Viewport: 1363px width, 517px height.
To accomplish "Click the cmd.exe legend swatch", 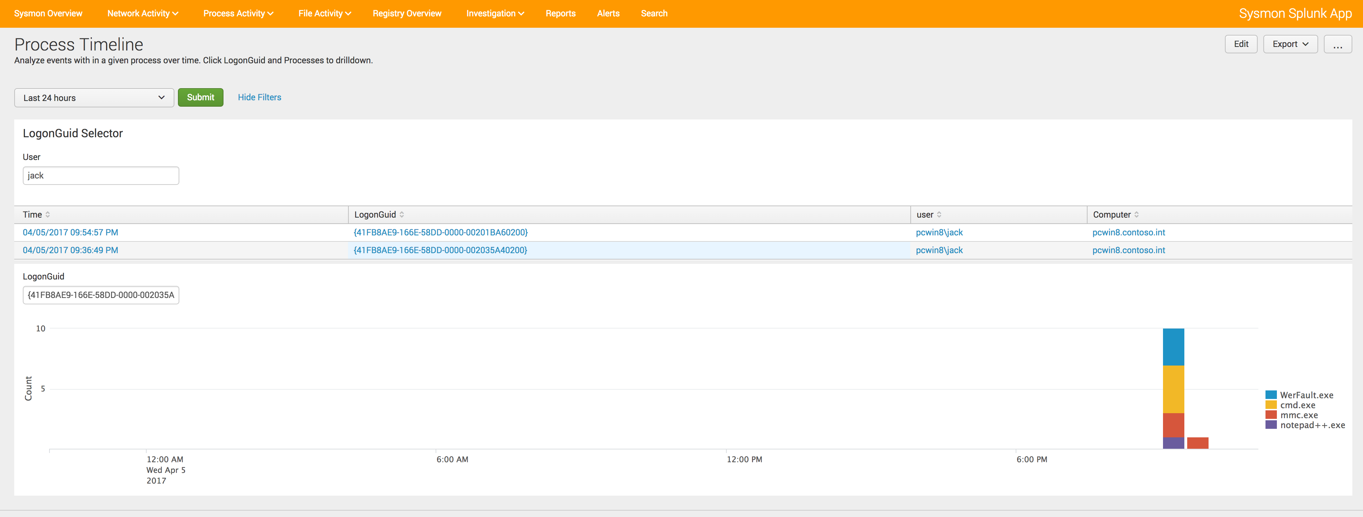I will coord(1271,405).
